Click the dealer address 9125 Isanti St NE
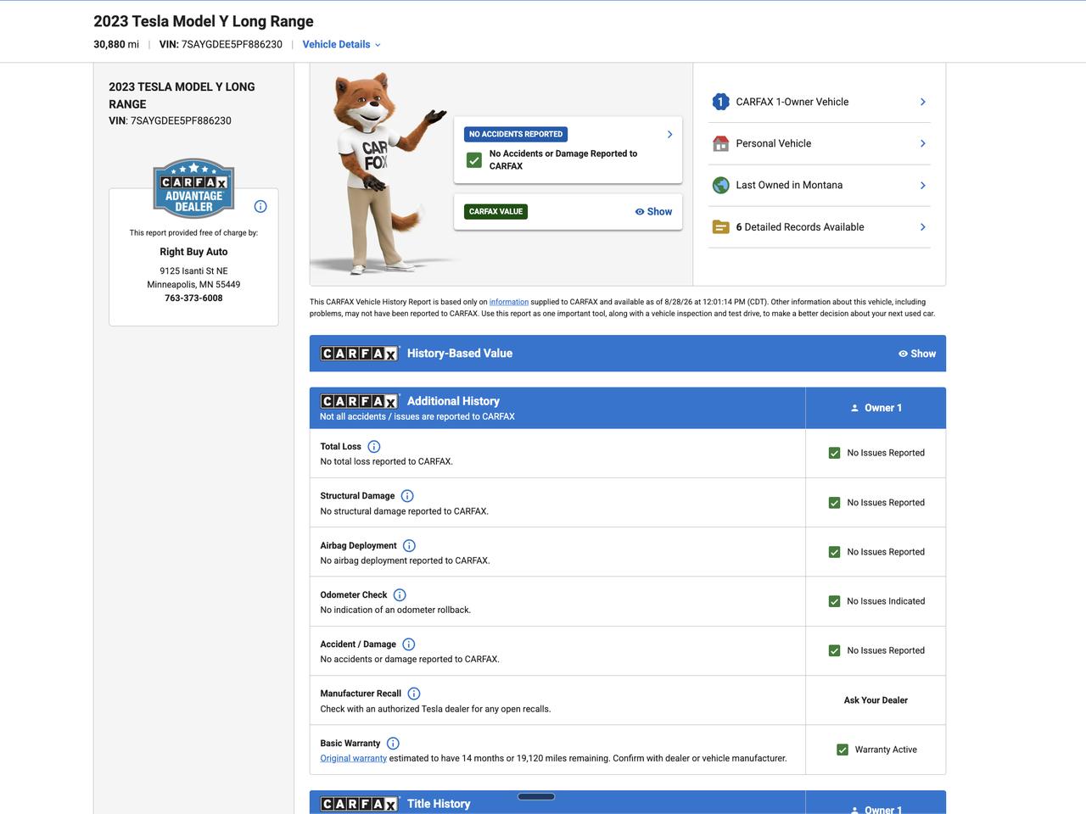Screen dimensions: 1086x814 pyautogui.click(x=193, y=271)
